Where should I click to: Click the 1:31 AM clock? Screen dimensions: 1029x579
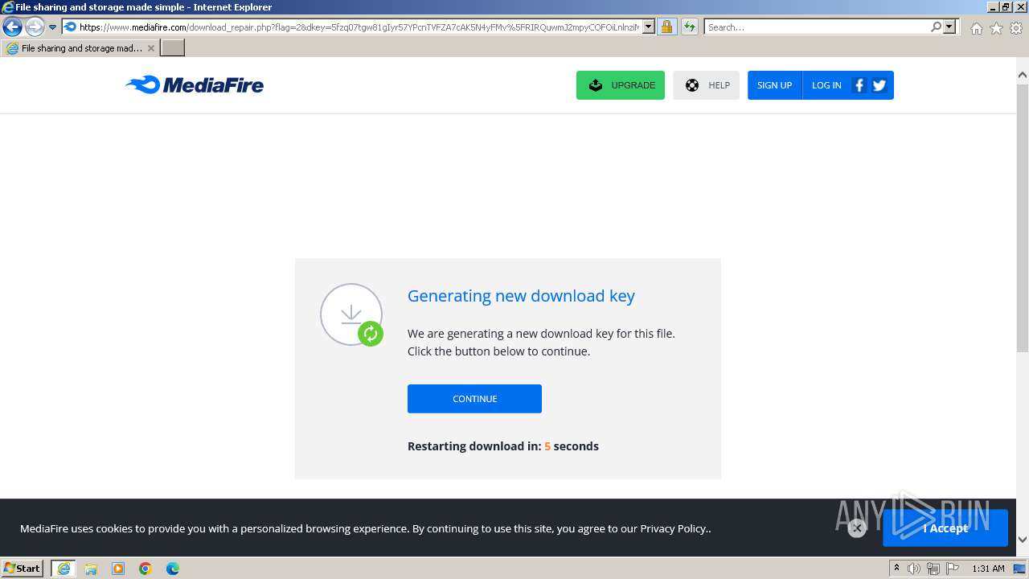(x=988, y=569)
